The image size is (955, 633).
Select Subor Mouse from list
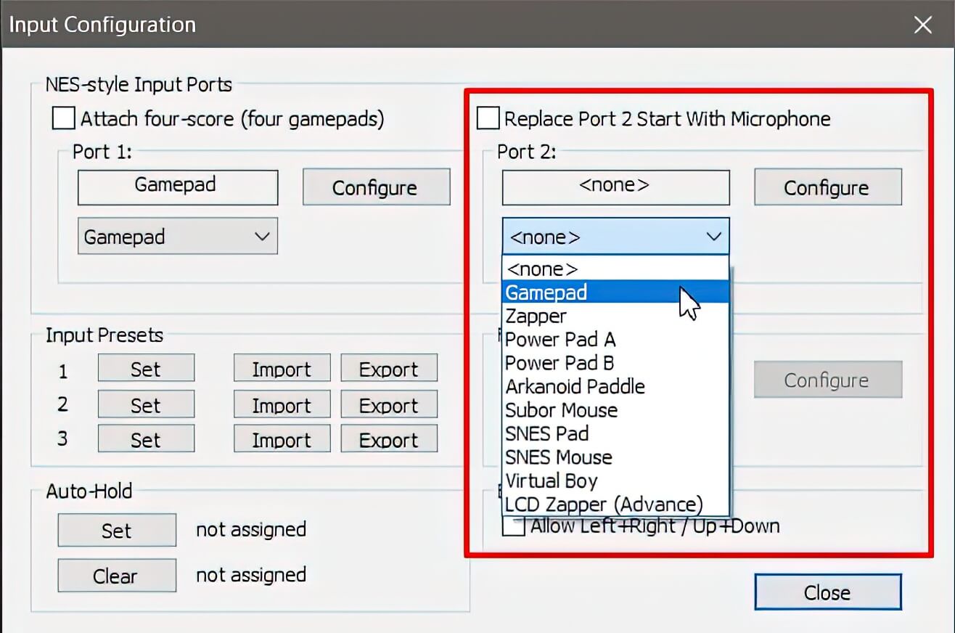(x=561, y=410)
